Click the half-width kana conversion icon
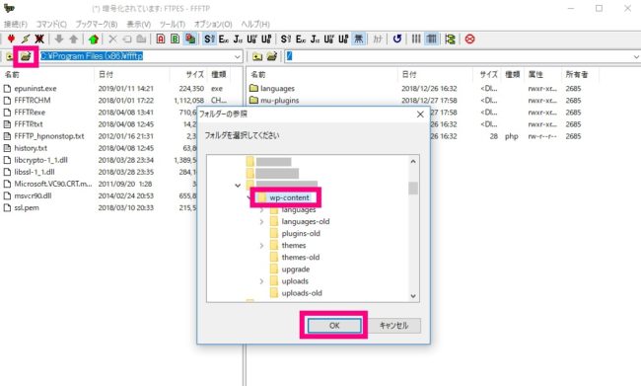The height and width of the screenshot is (386, 641). [378, 39]
